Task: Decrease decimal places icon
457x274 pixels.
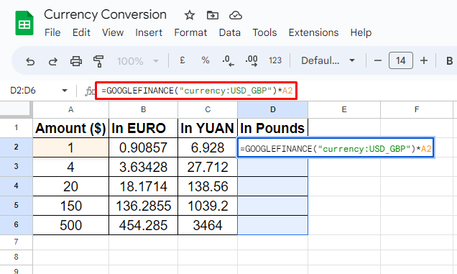Action: [x=228, y=60]
